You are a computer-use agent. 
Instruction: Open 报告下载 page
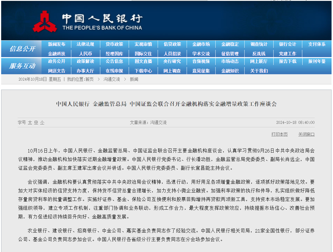(x=288, y=61)
